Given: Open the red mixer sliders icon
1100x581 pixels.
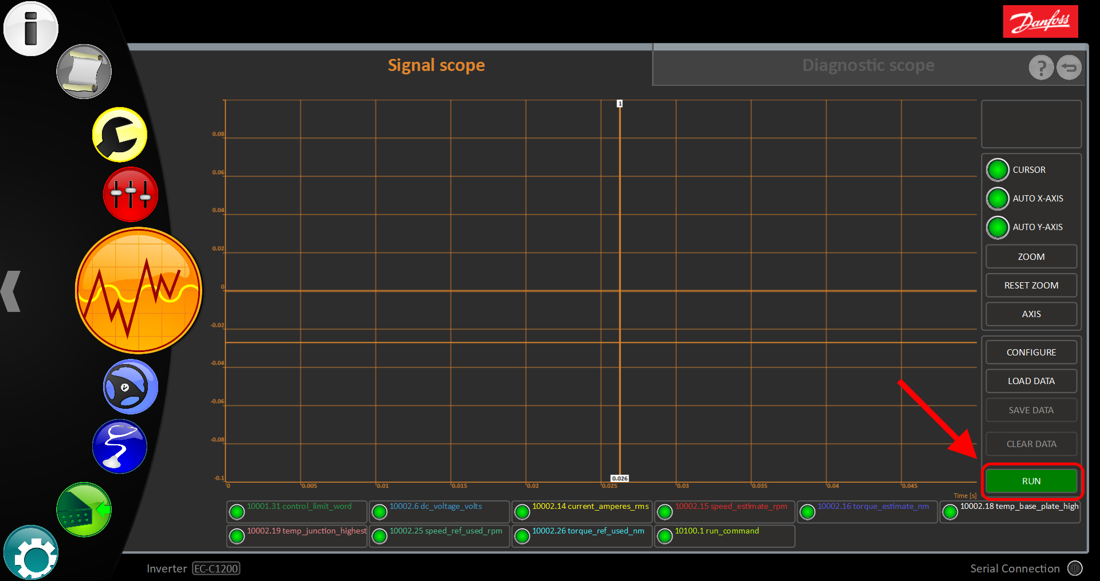Looking at the screenshot, I should pos(131,195).
